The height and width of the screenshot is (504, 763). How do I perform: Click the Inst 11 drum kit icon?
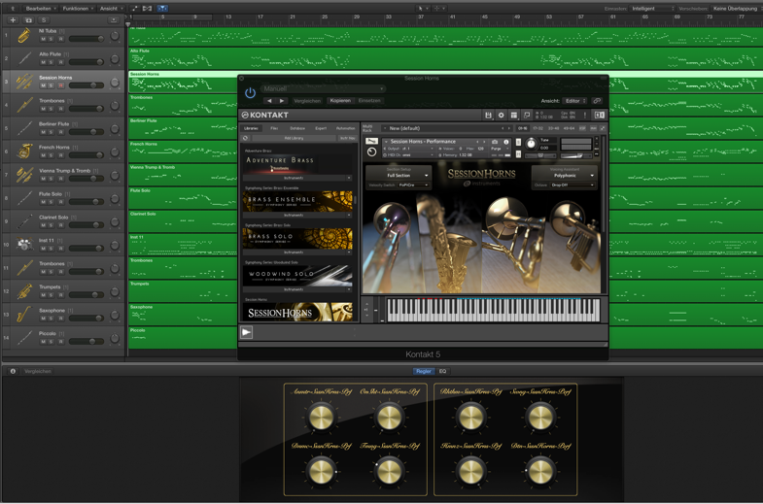pyautogui.click(x=23, y=245)
